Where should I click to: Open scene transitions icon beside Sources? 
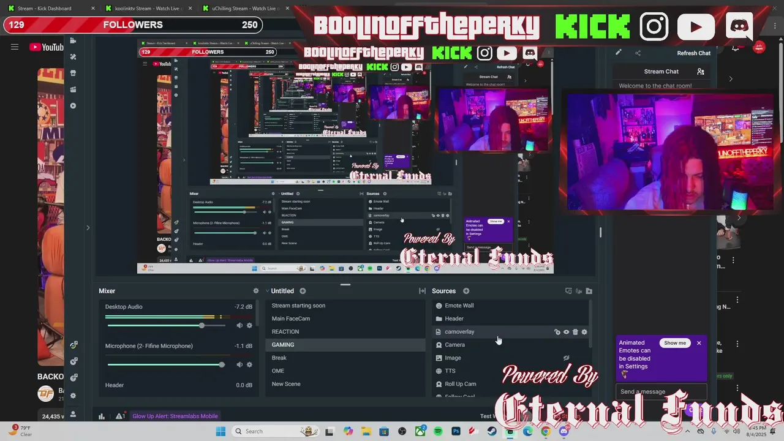tap(422, 291)
